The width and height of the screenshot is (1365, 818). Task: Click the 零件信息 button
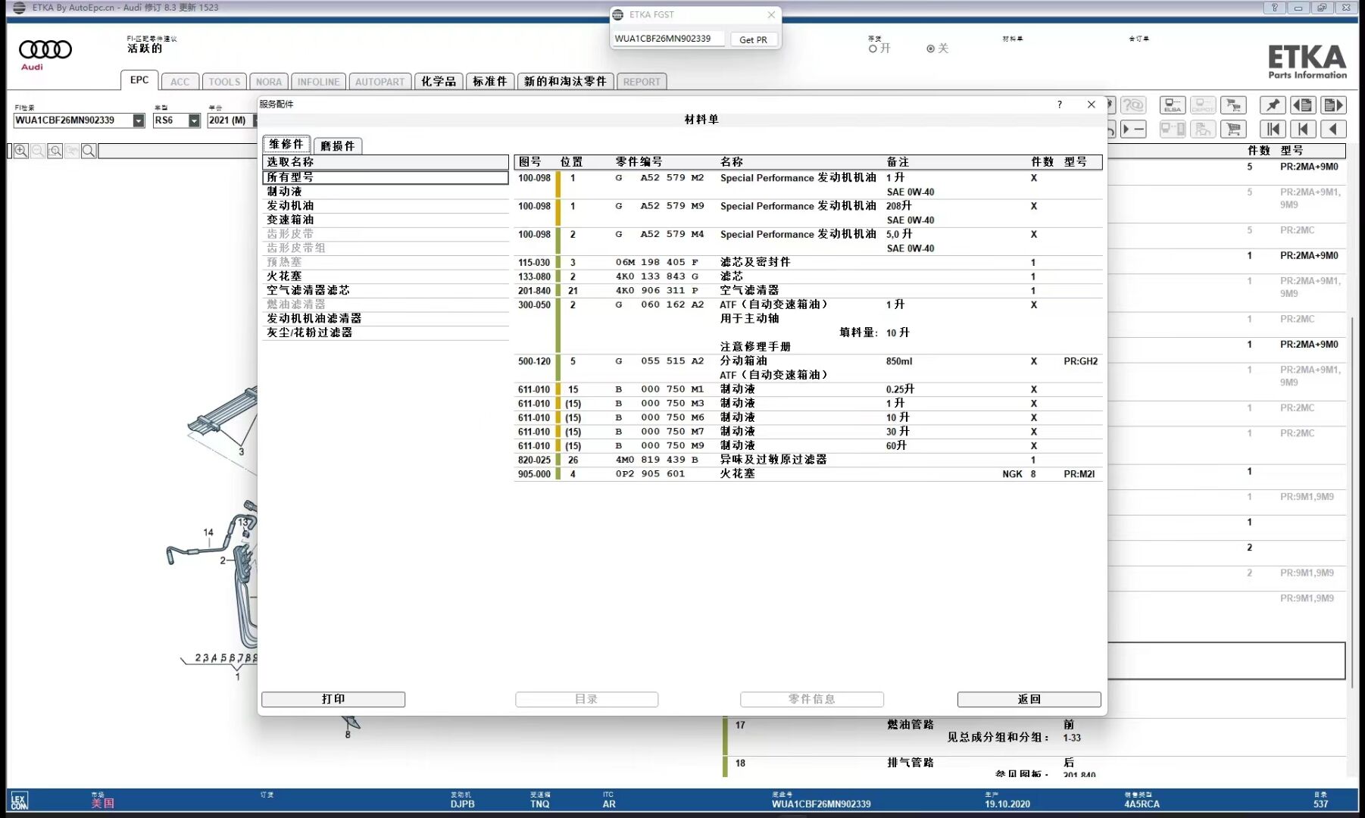coord(811,699)
